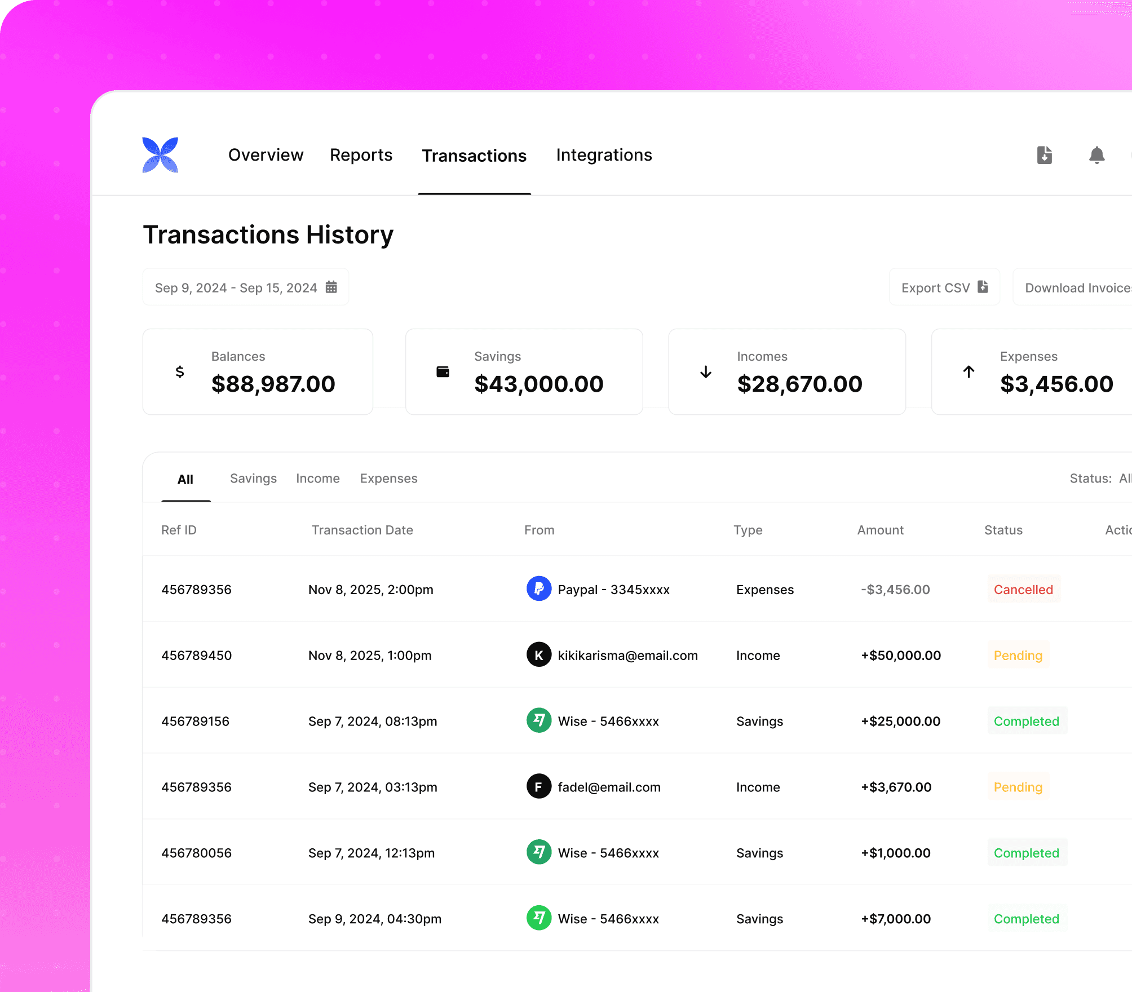The height and width of the screenshot is (992, 1132).
Task: Click Wise icon in the +$25,000.00 row
Action: click(538, 721)
